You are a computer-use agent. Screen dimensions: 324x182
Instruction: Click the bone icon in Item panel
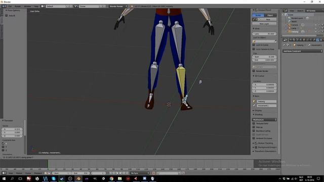[x=254, y=106]
